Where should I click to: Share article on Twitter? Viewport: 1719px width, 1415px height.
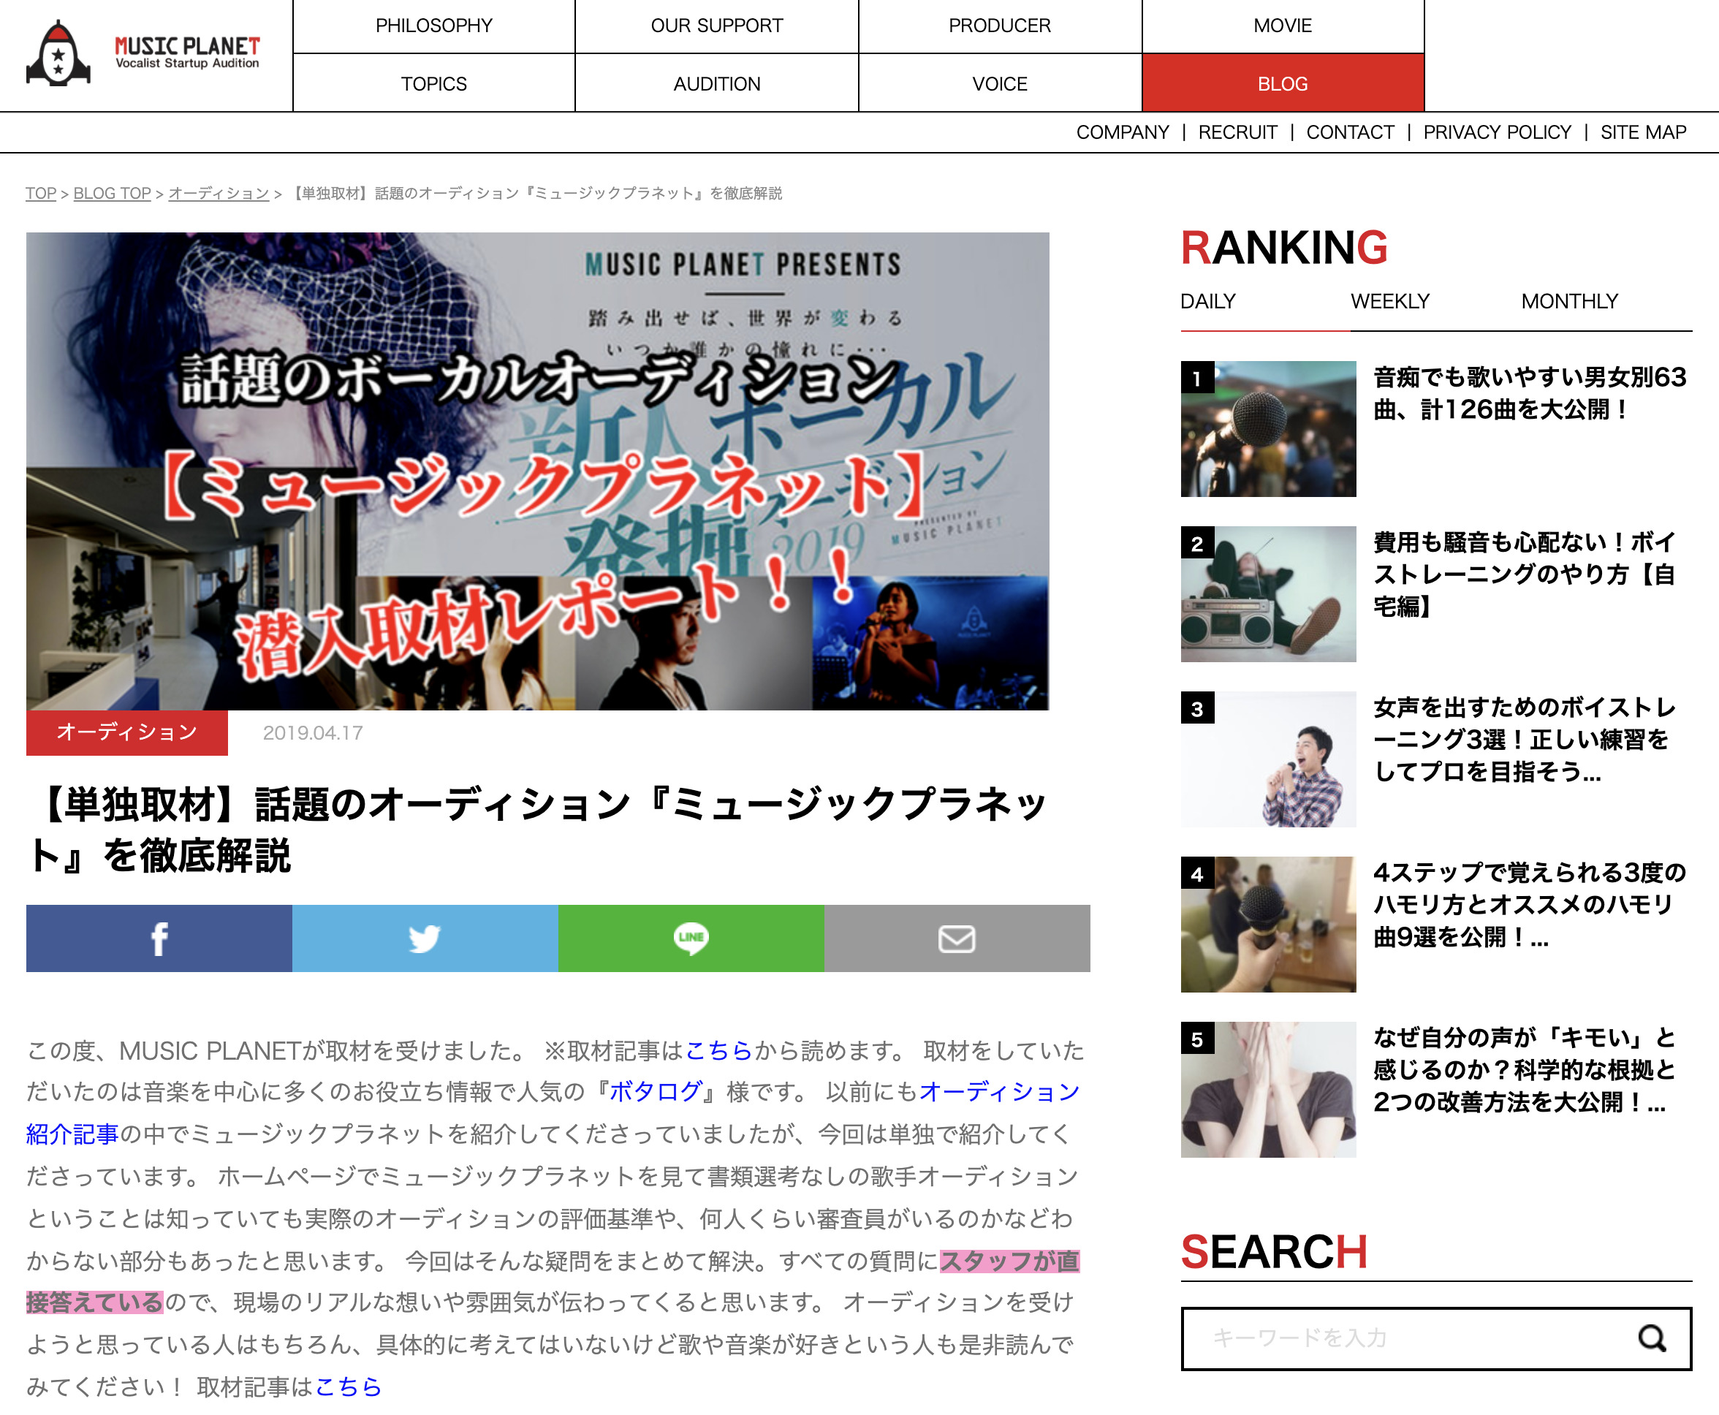click(x=425, y=938)
